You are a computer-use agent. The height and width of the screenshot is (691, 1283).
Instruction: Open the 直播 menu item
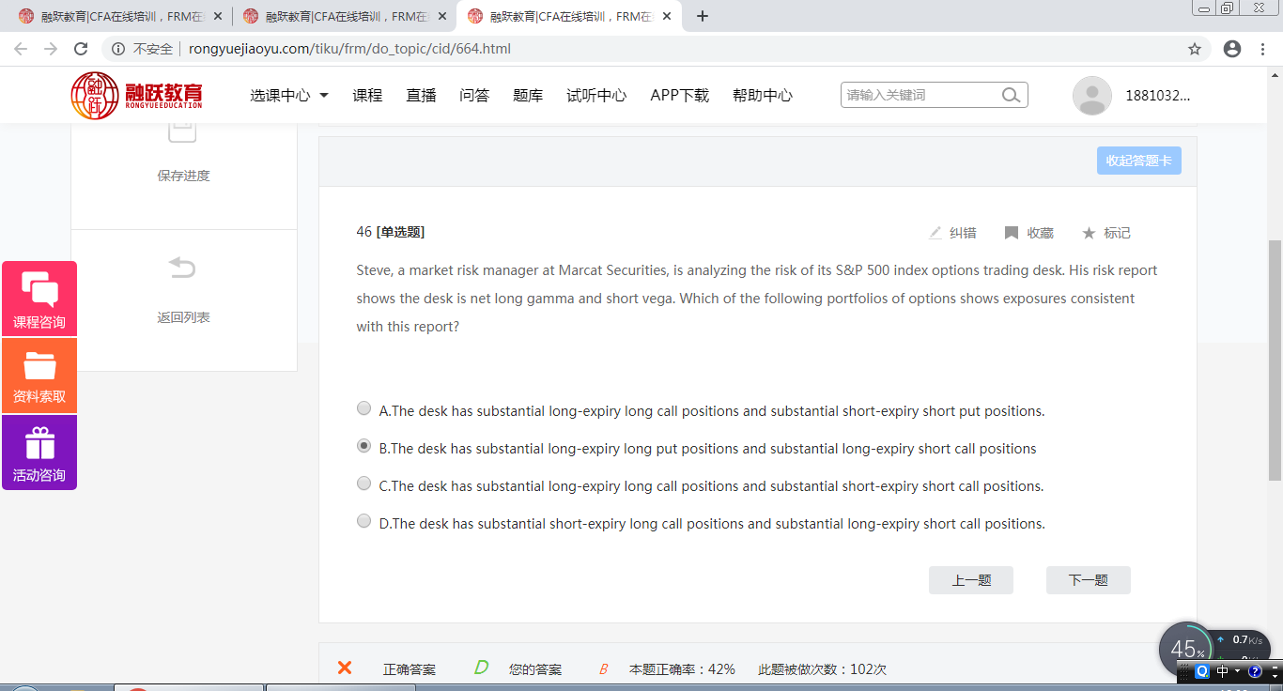point(421,96)
